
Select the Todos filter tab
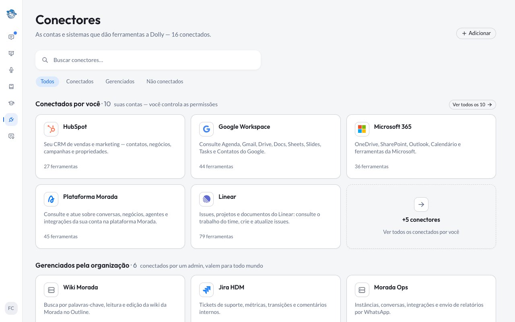[x=47, y=82]
